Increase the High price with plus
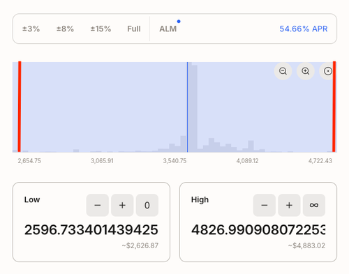 [x=289, y=205]
